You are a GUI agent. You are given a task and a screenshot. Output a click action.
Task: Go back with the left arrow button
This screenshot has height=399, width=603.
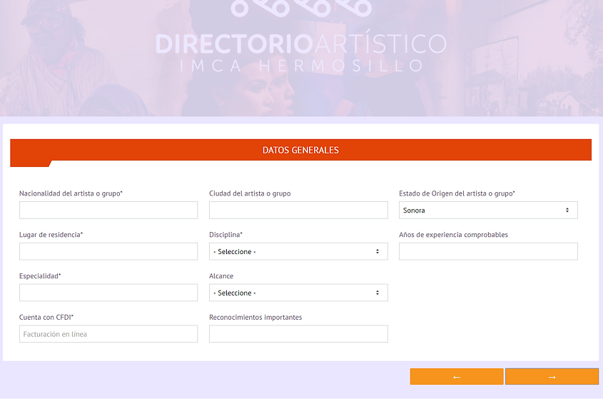point(457,377)
